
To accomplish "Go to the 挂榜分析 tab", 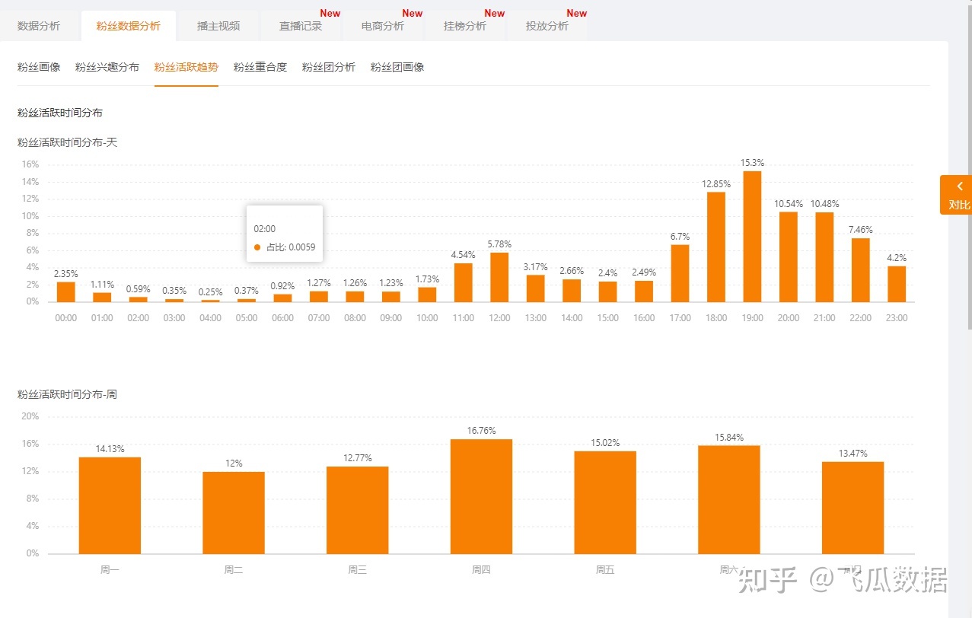I will click(x=465, y=26).
